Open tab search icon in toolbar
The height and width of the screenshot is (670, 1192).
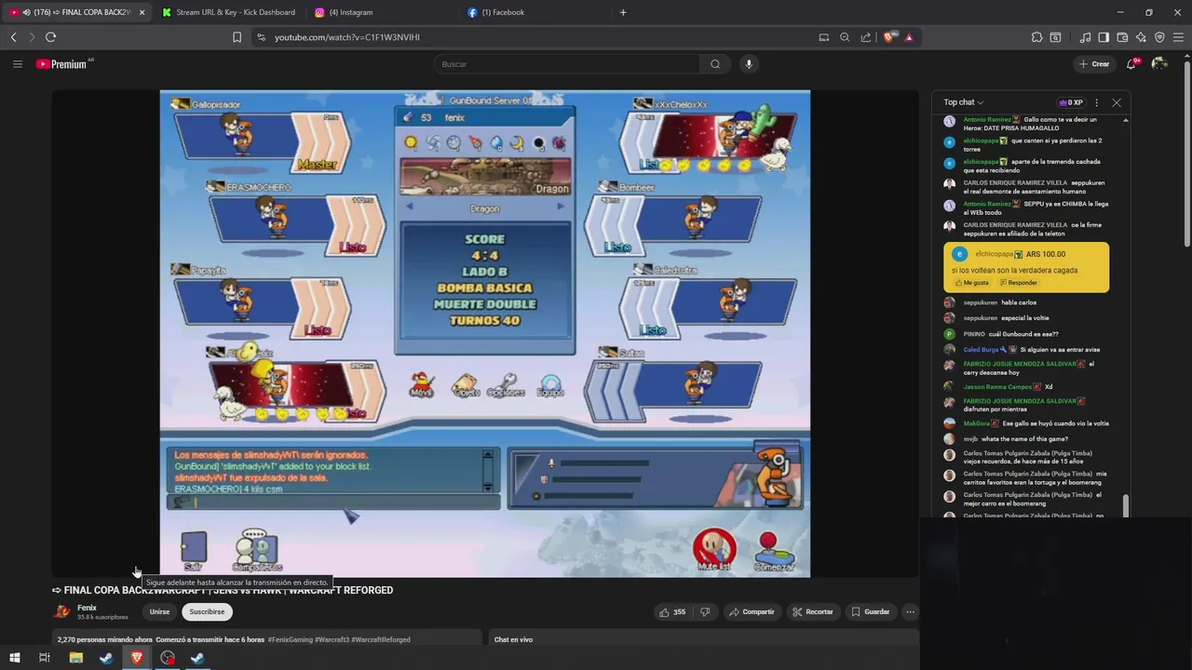point(1055,37)
